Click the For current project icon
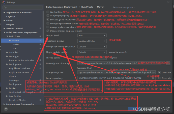Viewport: 174px width, 114px height. coord(114,7)
